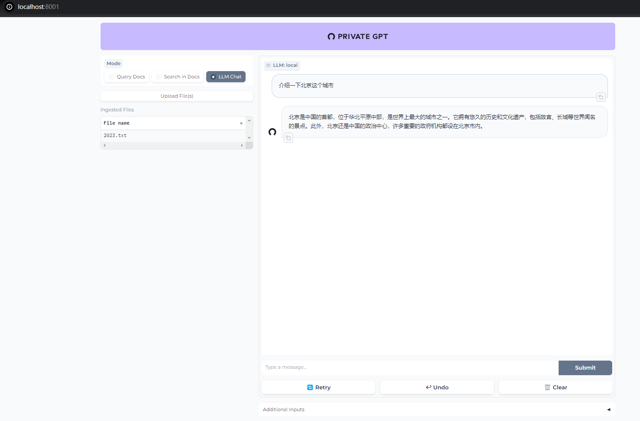Expand the Additional Inputs section
Screen dimensions: 640x421
tap(437, 409)
